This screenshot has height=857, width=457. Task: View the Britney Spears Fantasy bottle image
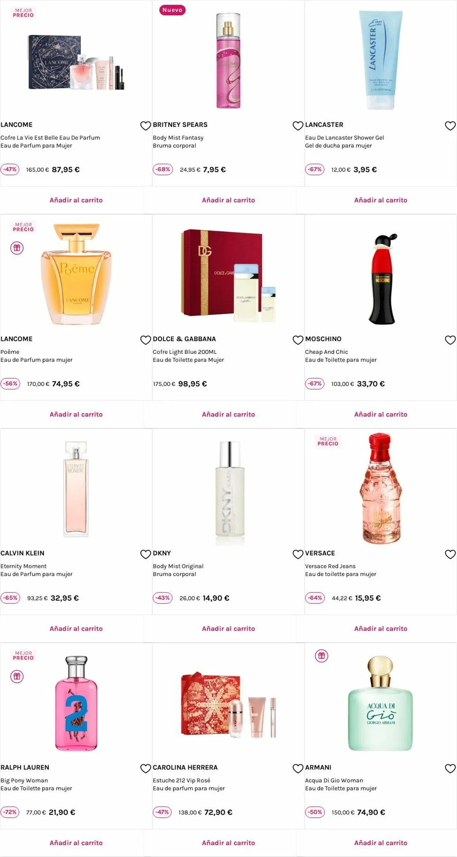click(x=228, y=61)
